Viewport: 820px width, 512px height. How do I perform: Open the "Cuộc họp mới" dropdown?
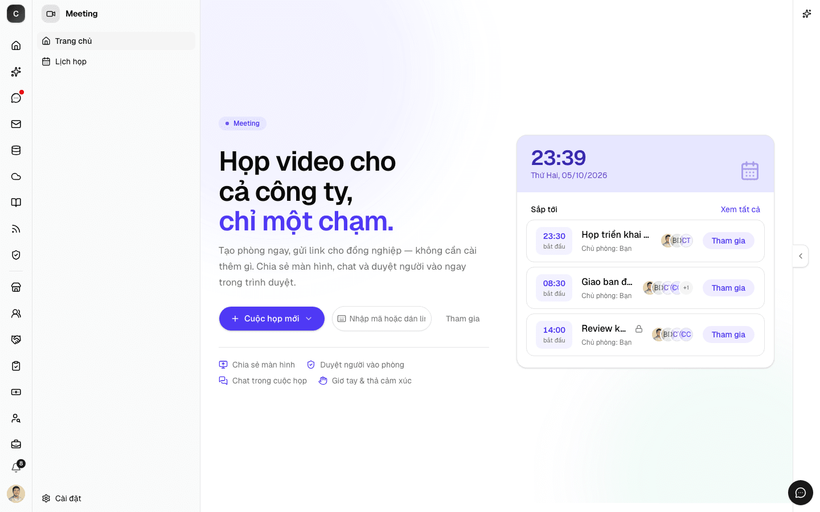(272, 319)
